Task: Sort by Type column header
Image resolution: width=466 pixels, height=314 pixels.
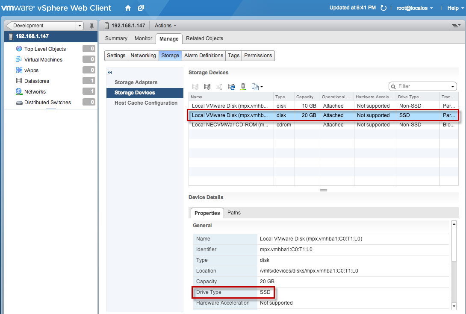Action: [x=284, y=97]
